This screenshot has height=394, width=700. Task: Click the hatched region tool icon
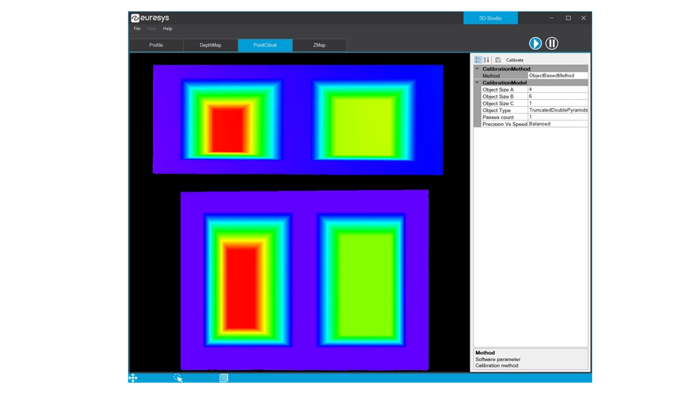pos(224,378)
